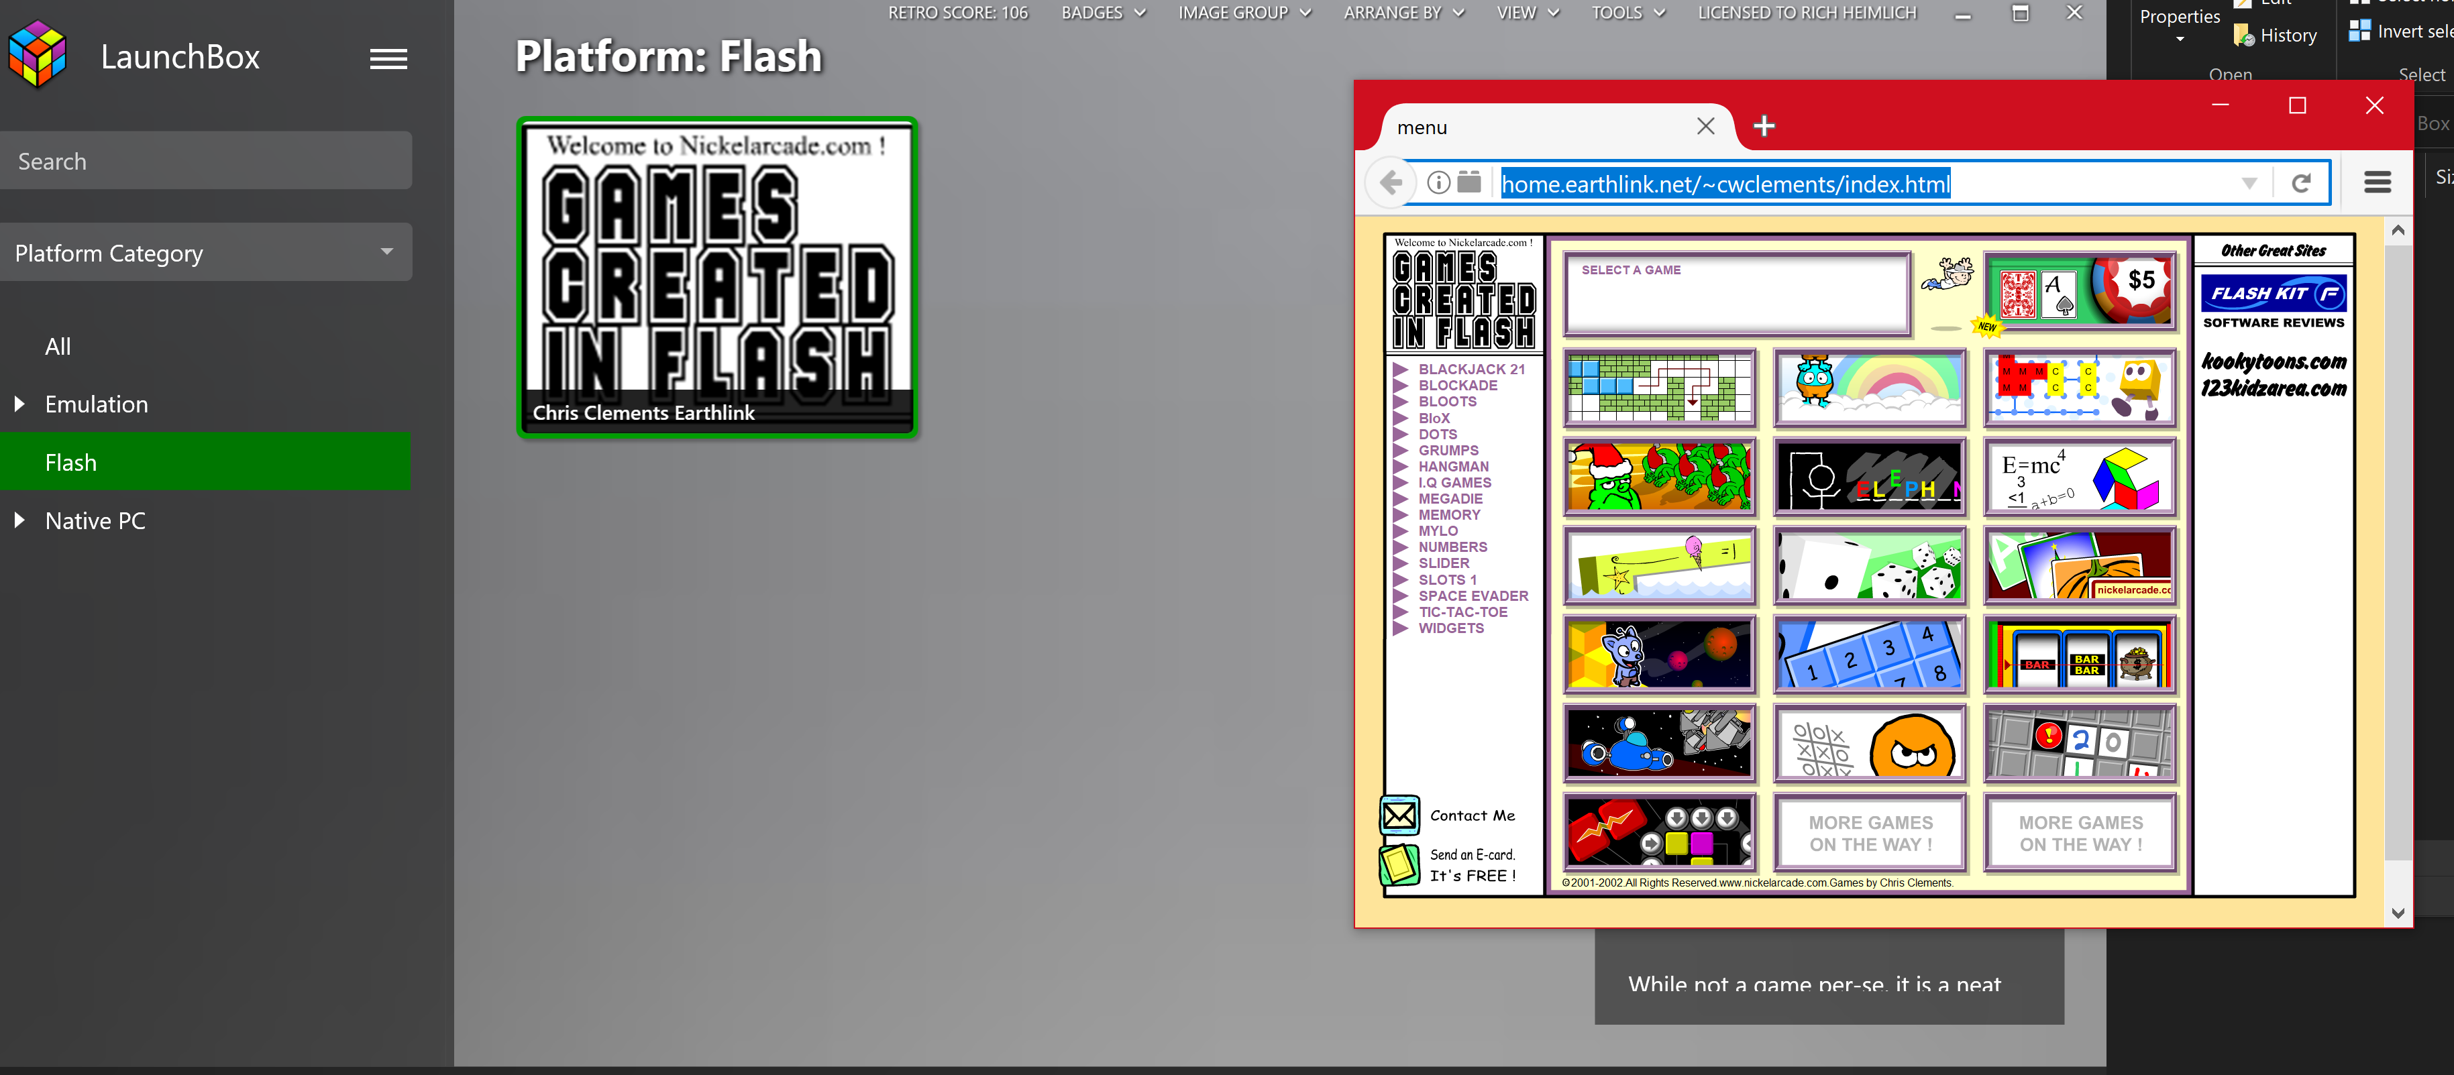Image resolution: width=2454 pixels, height=1075 pixels.
Task: Click the browser scrollbar up arrow
Action: click(x=2398, y=231)
